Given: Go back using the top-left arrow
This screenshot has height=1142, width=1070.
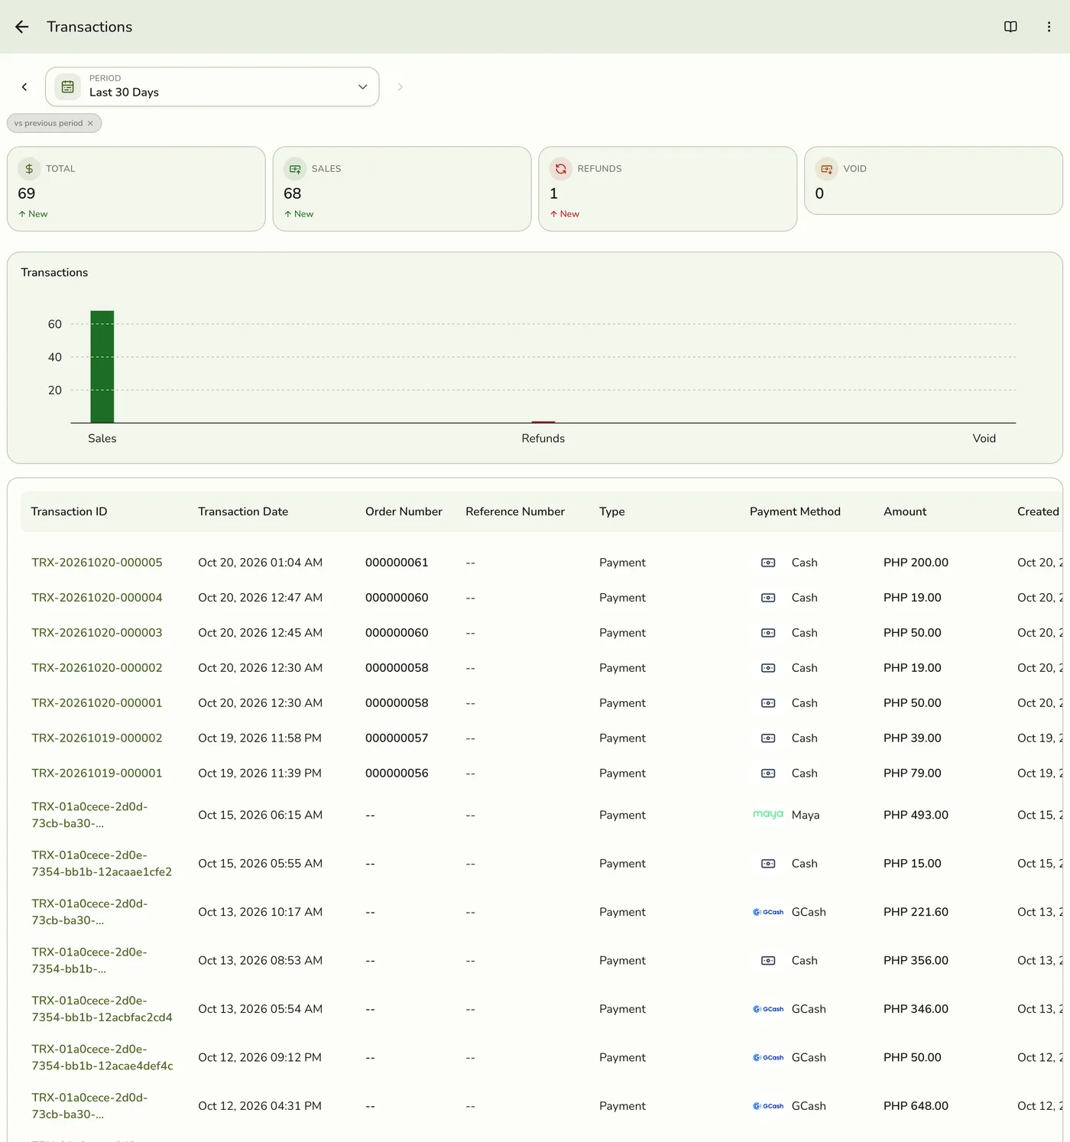Looking at the screenshot, I should 22,27.
